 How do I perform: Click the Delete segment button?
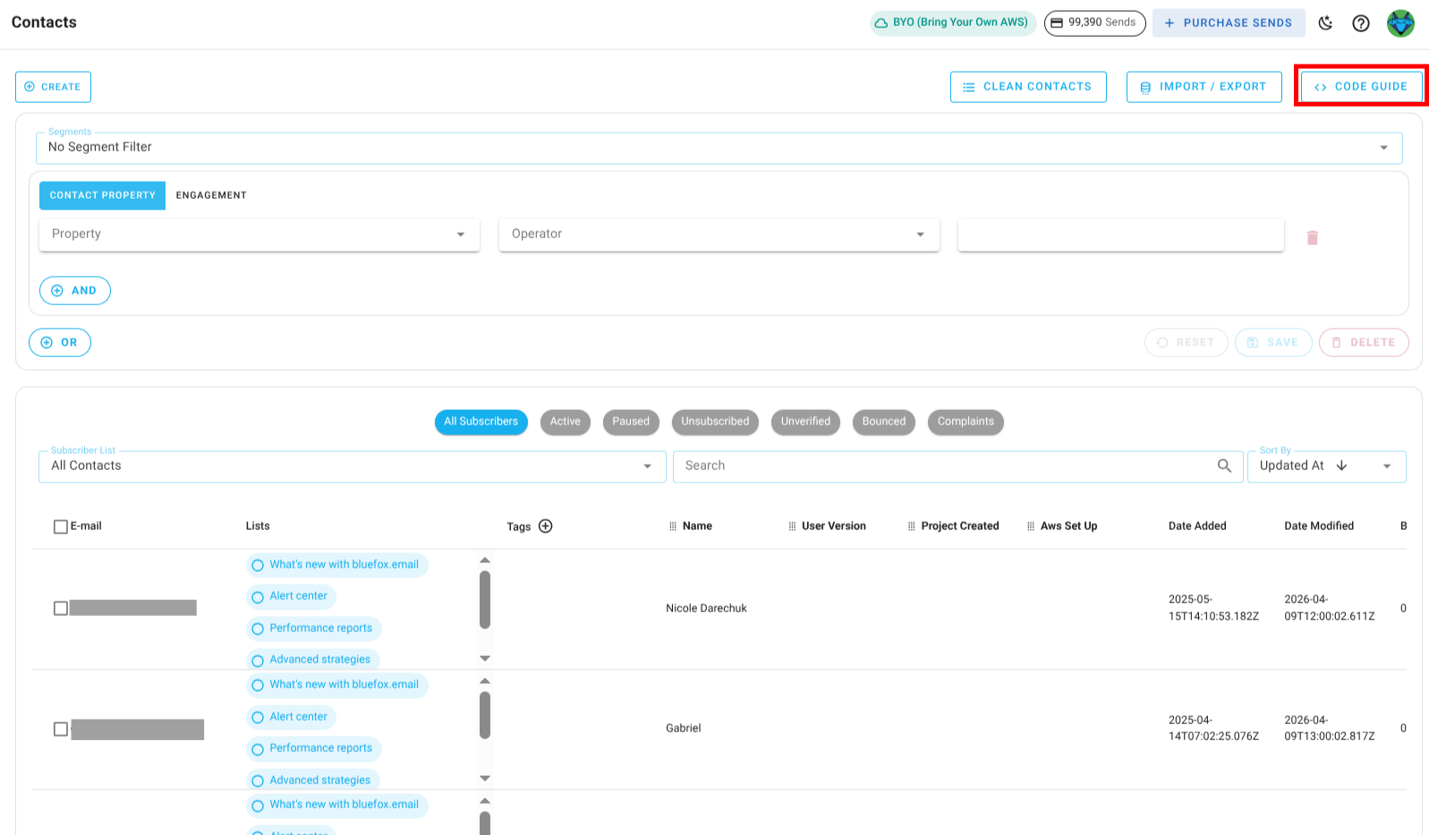click(1364, 343)
